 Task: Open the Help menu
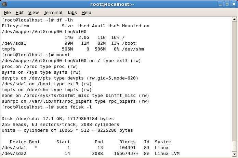coord(86,13)
